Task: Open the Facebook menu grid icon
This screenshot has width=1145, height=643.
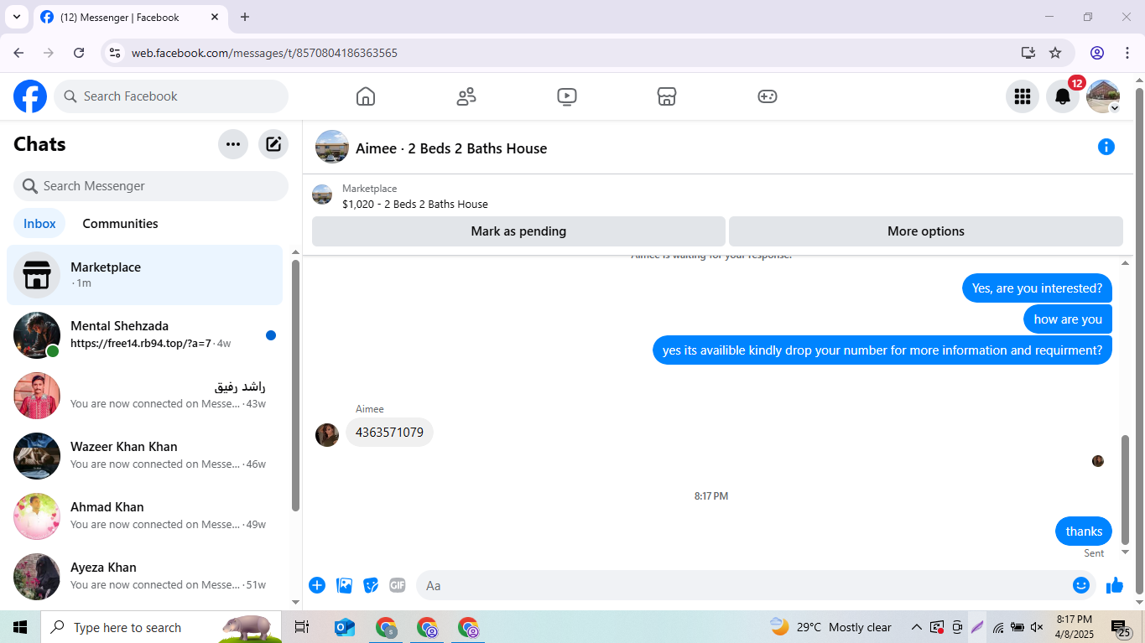Action: click(x=1022, y=96)
